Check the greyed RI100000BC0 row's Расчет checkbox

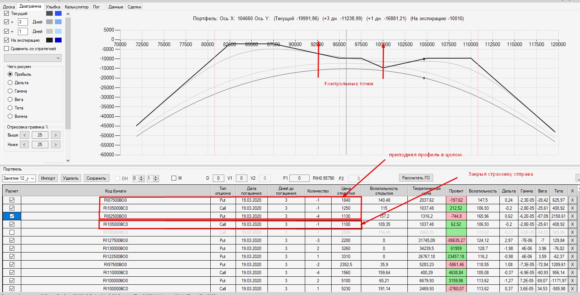pos(12,232)
